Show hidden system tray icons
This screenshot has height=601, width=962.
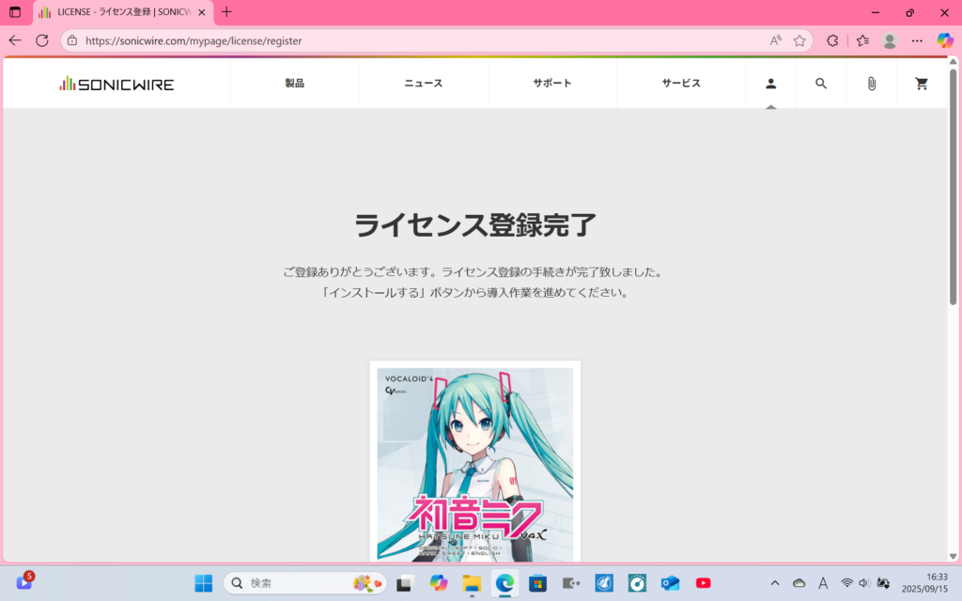tap(774, 583)
